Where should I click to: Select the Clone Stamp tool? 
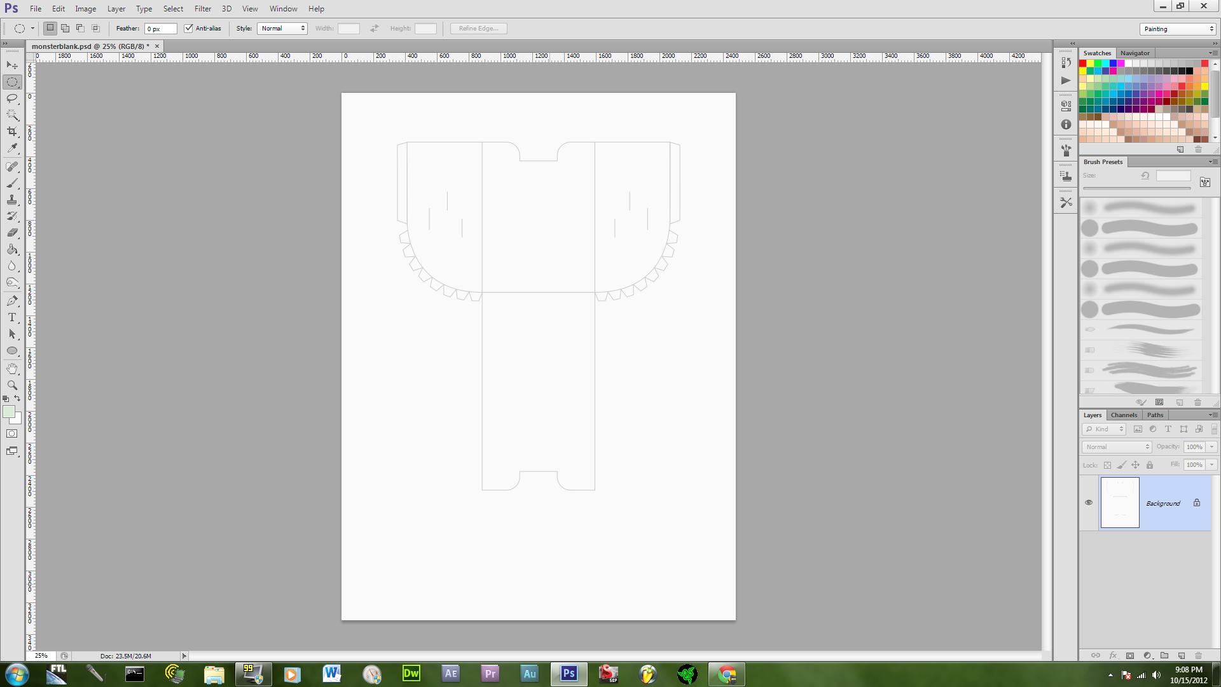[x=12, y=200]
